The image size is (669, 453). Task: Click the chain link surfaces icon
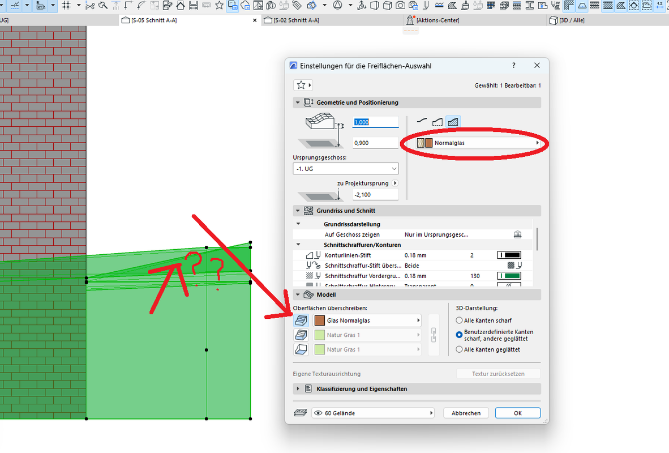pyautogui.click(x=434, y=335)
